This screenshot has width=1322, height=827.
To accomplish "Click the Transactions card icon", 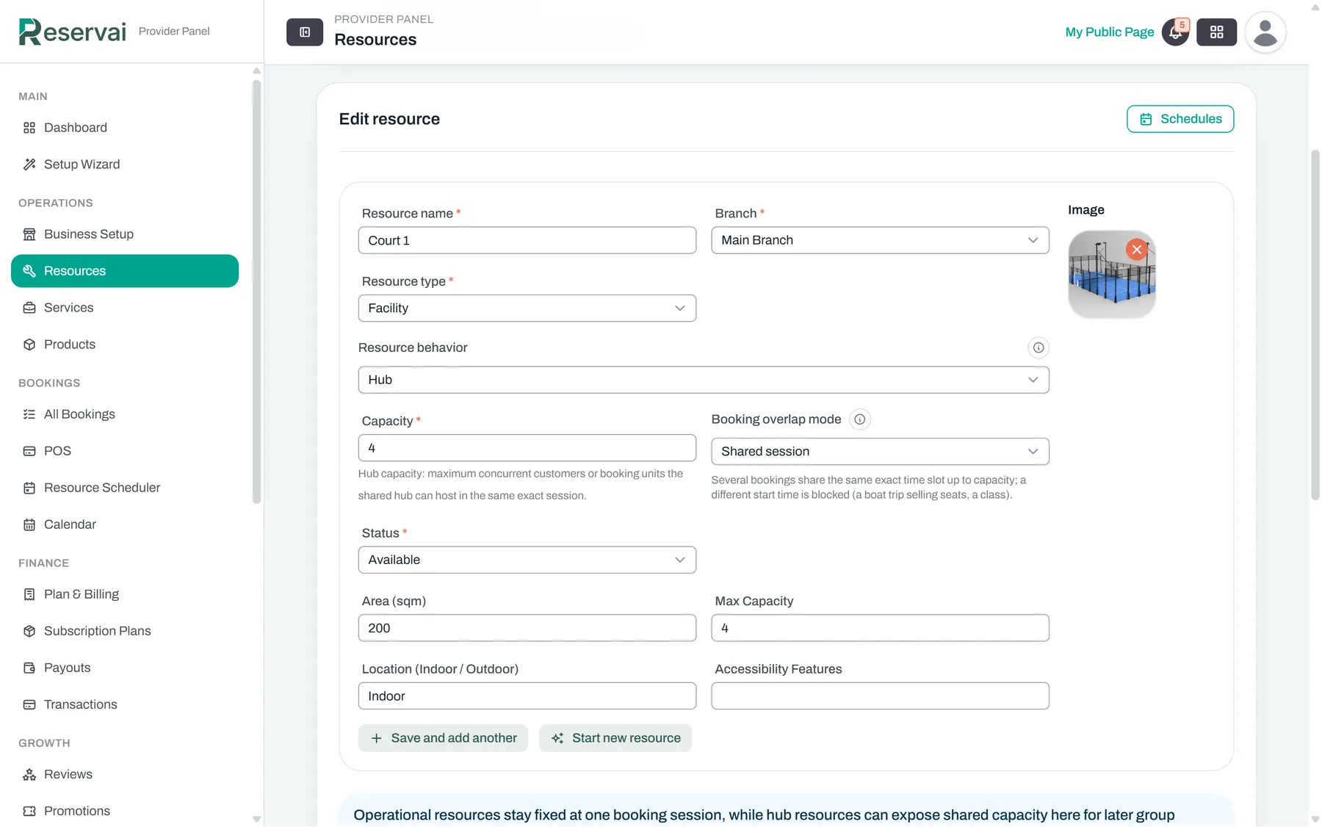I will click(x=29, y=704).
